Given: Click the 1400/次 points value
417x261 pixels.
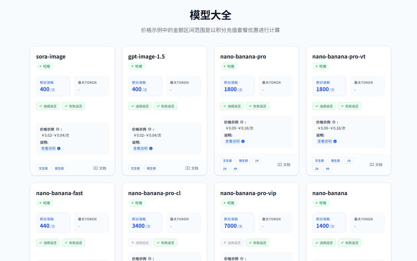Looking at the screenshot, I should (x=325, y=226).
